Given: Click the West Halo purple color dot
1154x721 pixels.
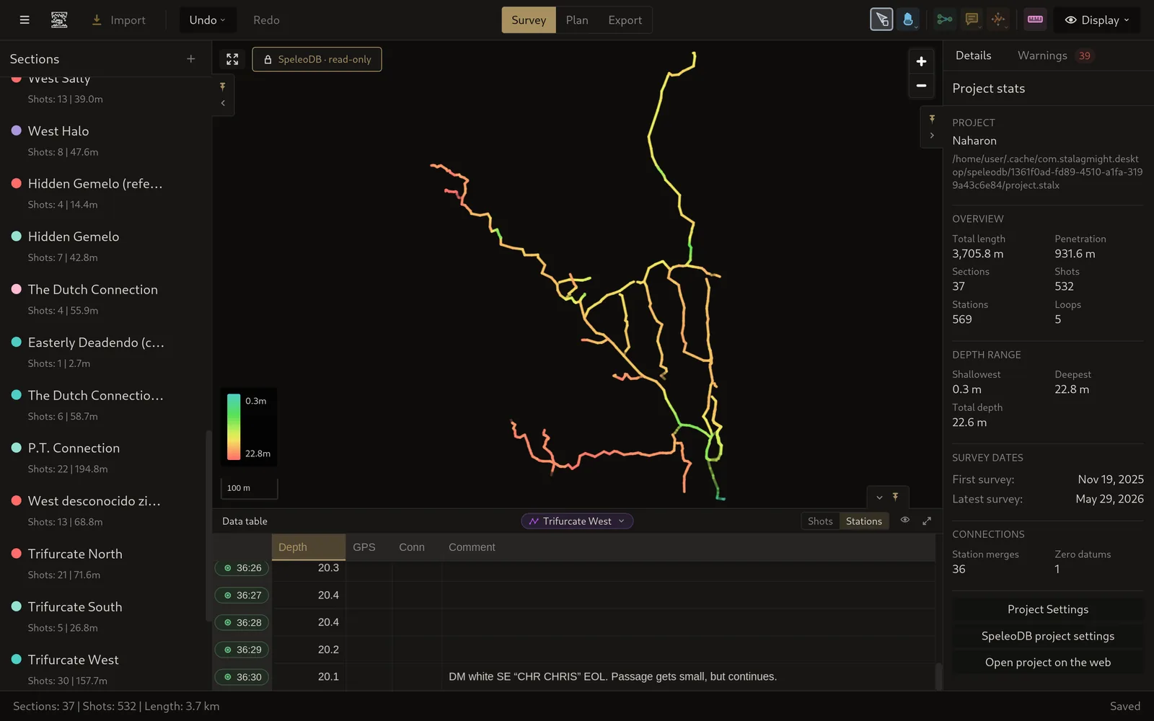Looking at the screenshot, I should point(16,131).
